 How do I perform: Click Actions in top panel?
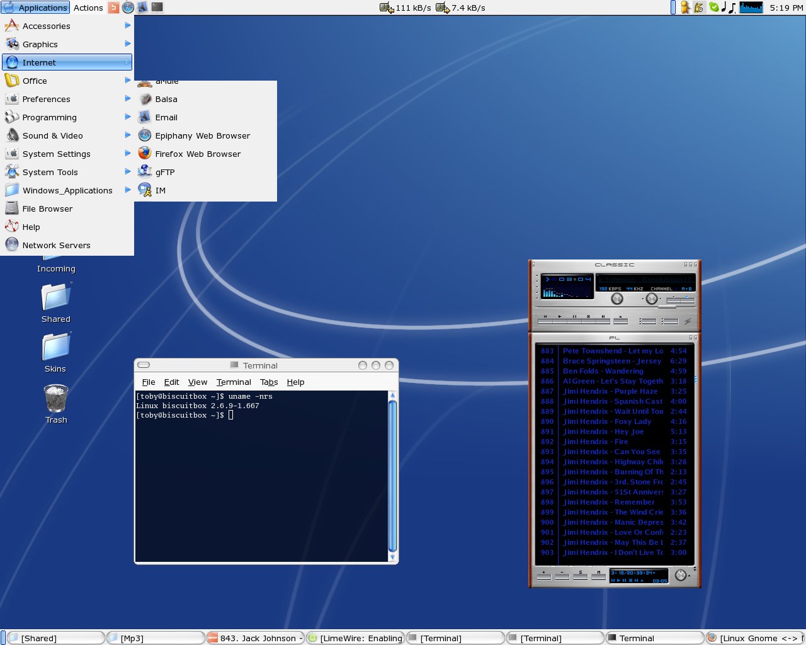88,8
